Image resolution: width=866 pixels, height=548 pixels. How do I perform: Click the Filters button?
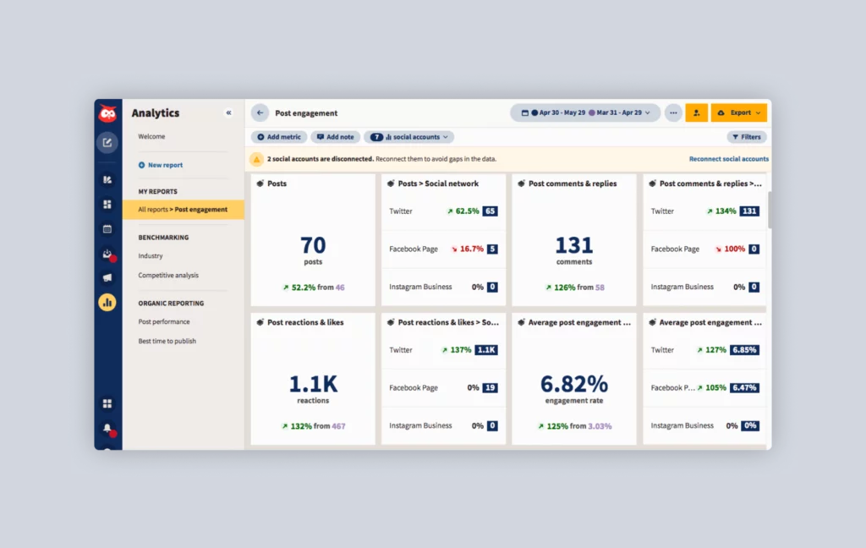(747, 137)
